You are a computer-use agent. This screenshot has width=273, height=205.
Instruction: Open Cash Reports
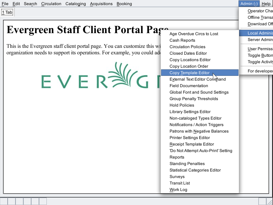(200, 40)
